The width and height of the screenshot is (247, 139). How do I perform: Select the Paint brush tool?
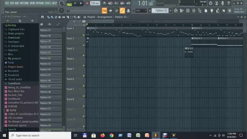(x=52, y=17)
